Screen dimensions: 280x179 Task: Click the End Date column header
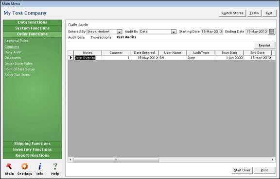pyautogui.click(x=258, y=53)
